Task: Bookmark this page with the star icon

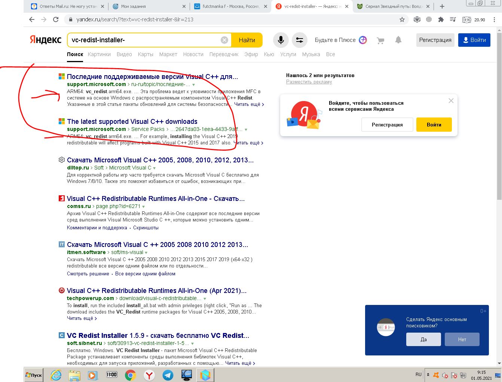Action: click(402, 19)
